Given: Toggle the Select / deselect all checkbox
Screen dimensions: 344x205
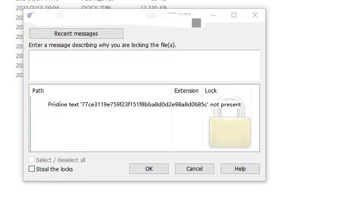Looking at the screenshot, I should [32, 160].
